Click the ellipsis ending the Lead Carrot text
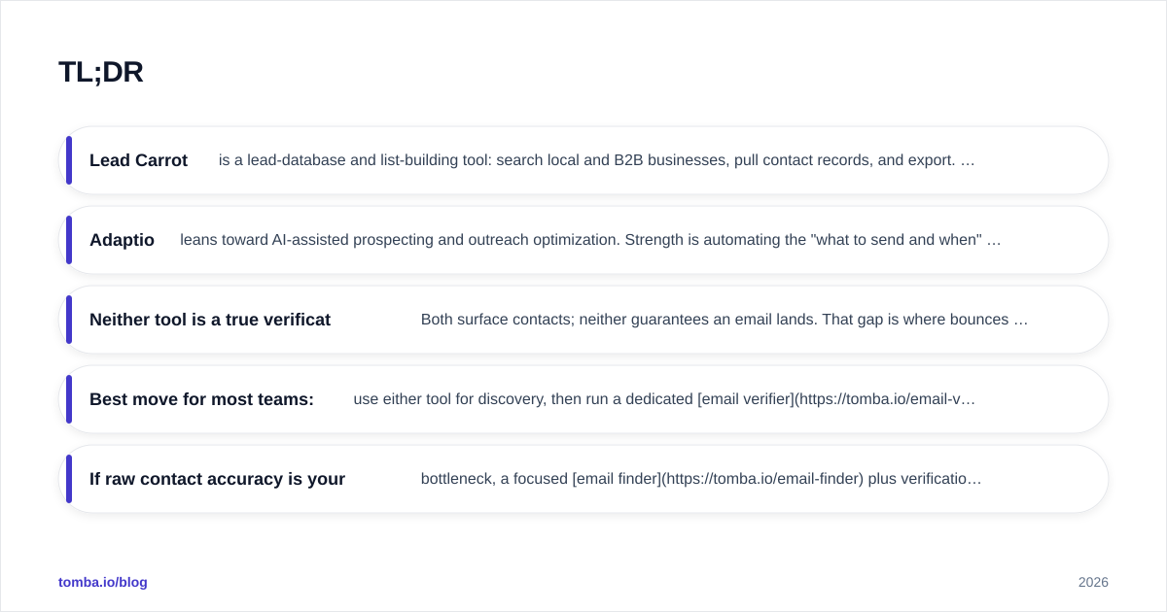 968,161
